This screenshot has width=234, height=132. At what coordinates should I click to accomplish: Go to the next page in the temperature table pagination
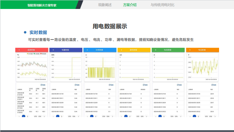[44, 116]
